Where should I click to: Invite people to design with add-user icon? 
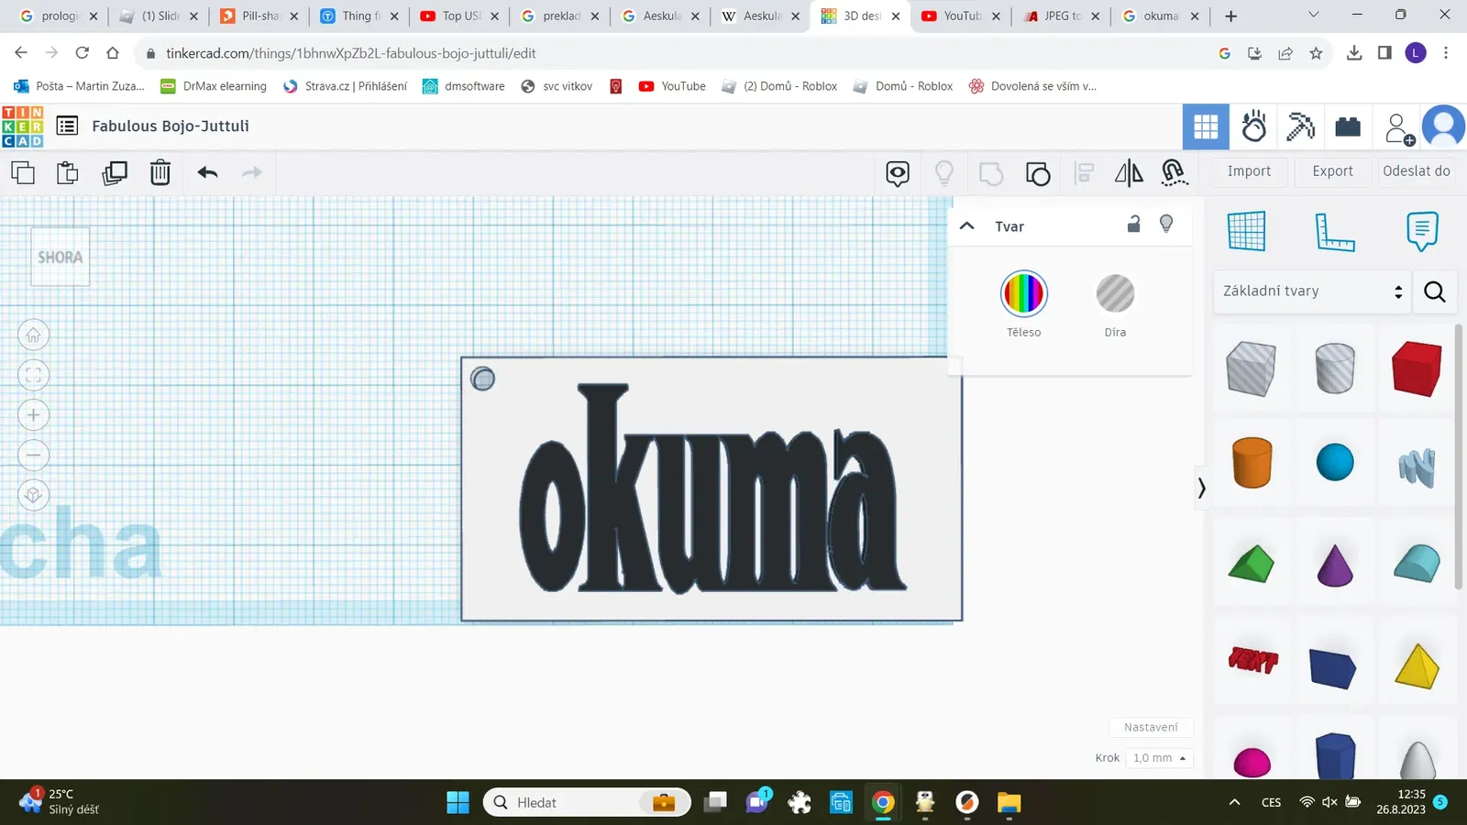coord(1399,128)
